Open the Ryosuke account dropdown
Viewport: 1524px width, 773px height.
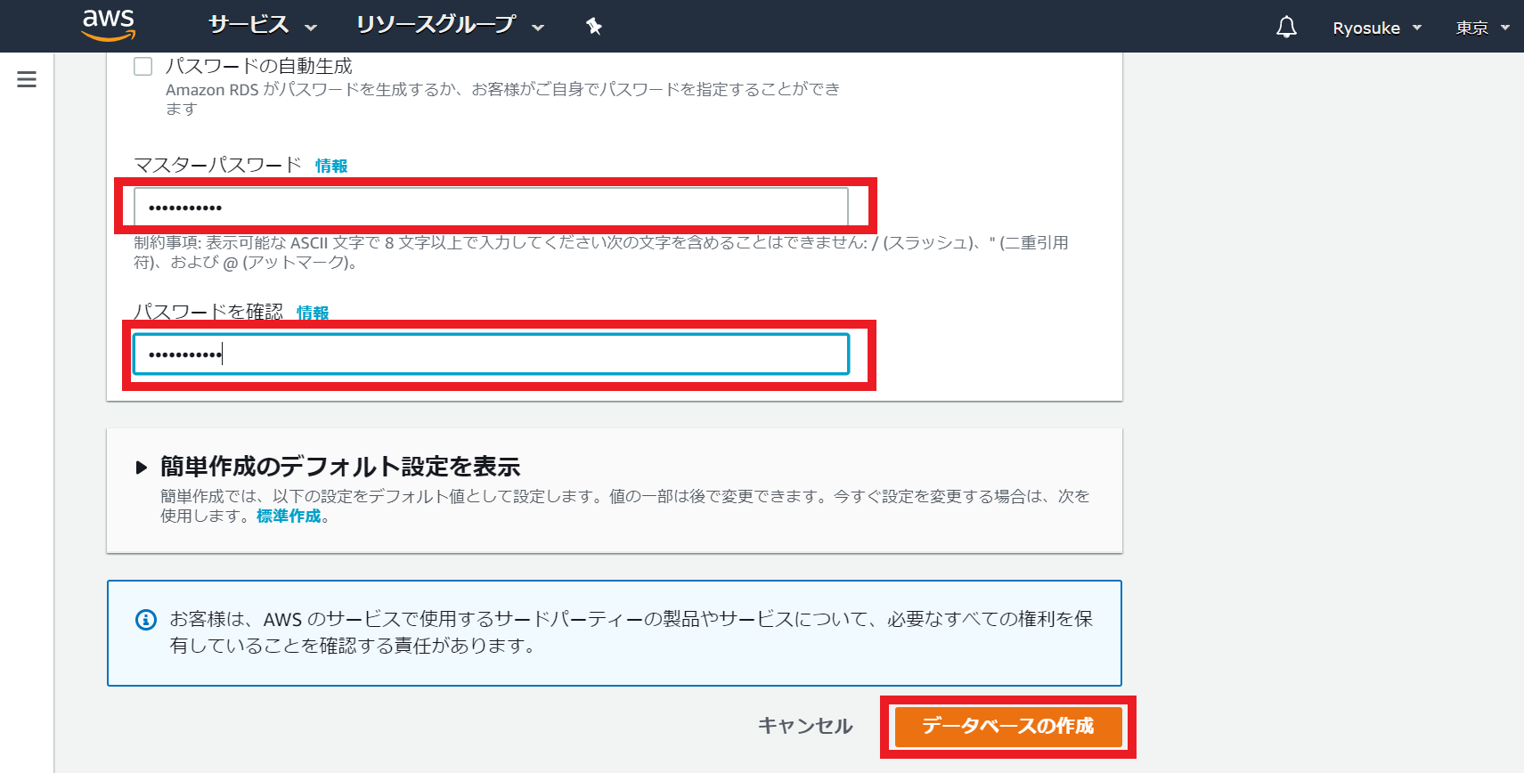pyautogui.click(x=1377, y=28)
